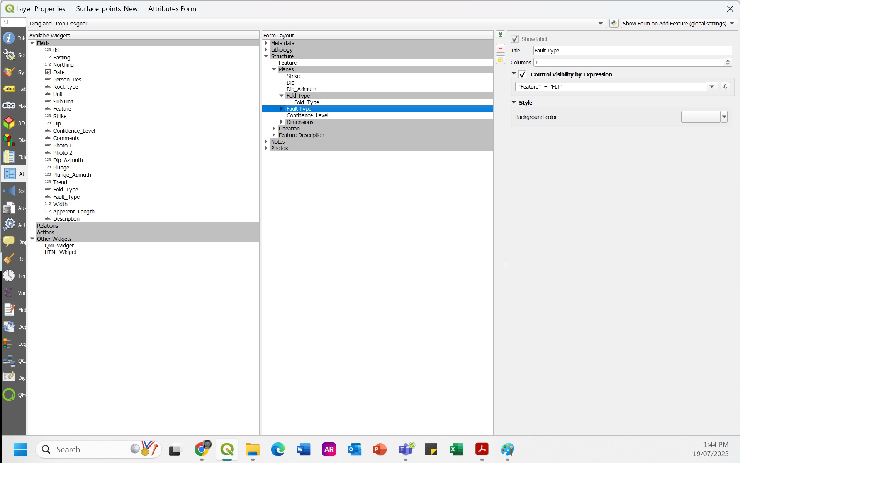Open the Joins triangle icon
869x491 pixels.
coord(9,191)
